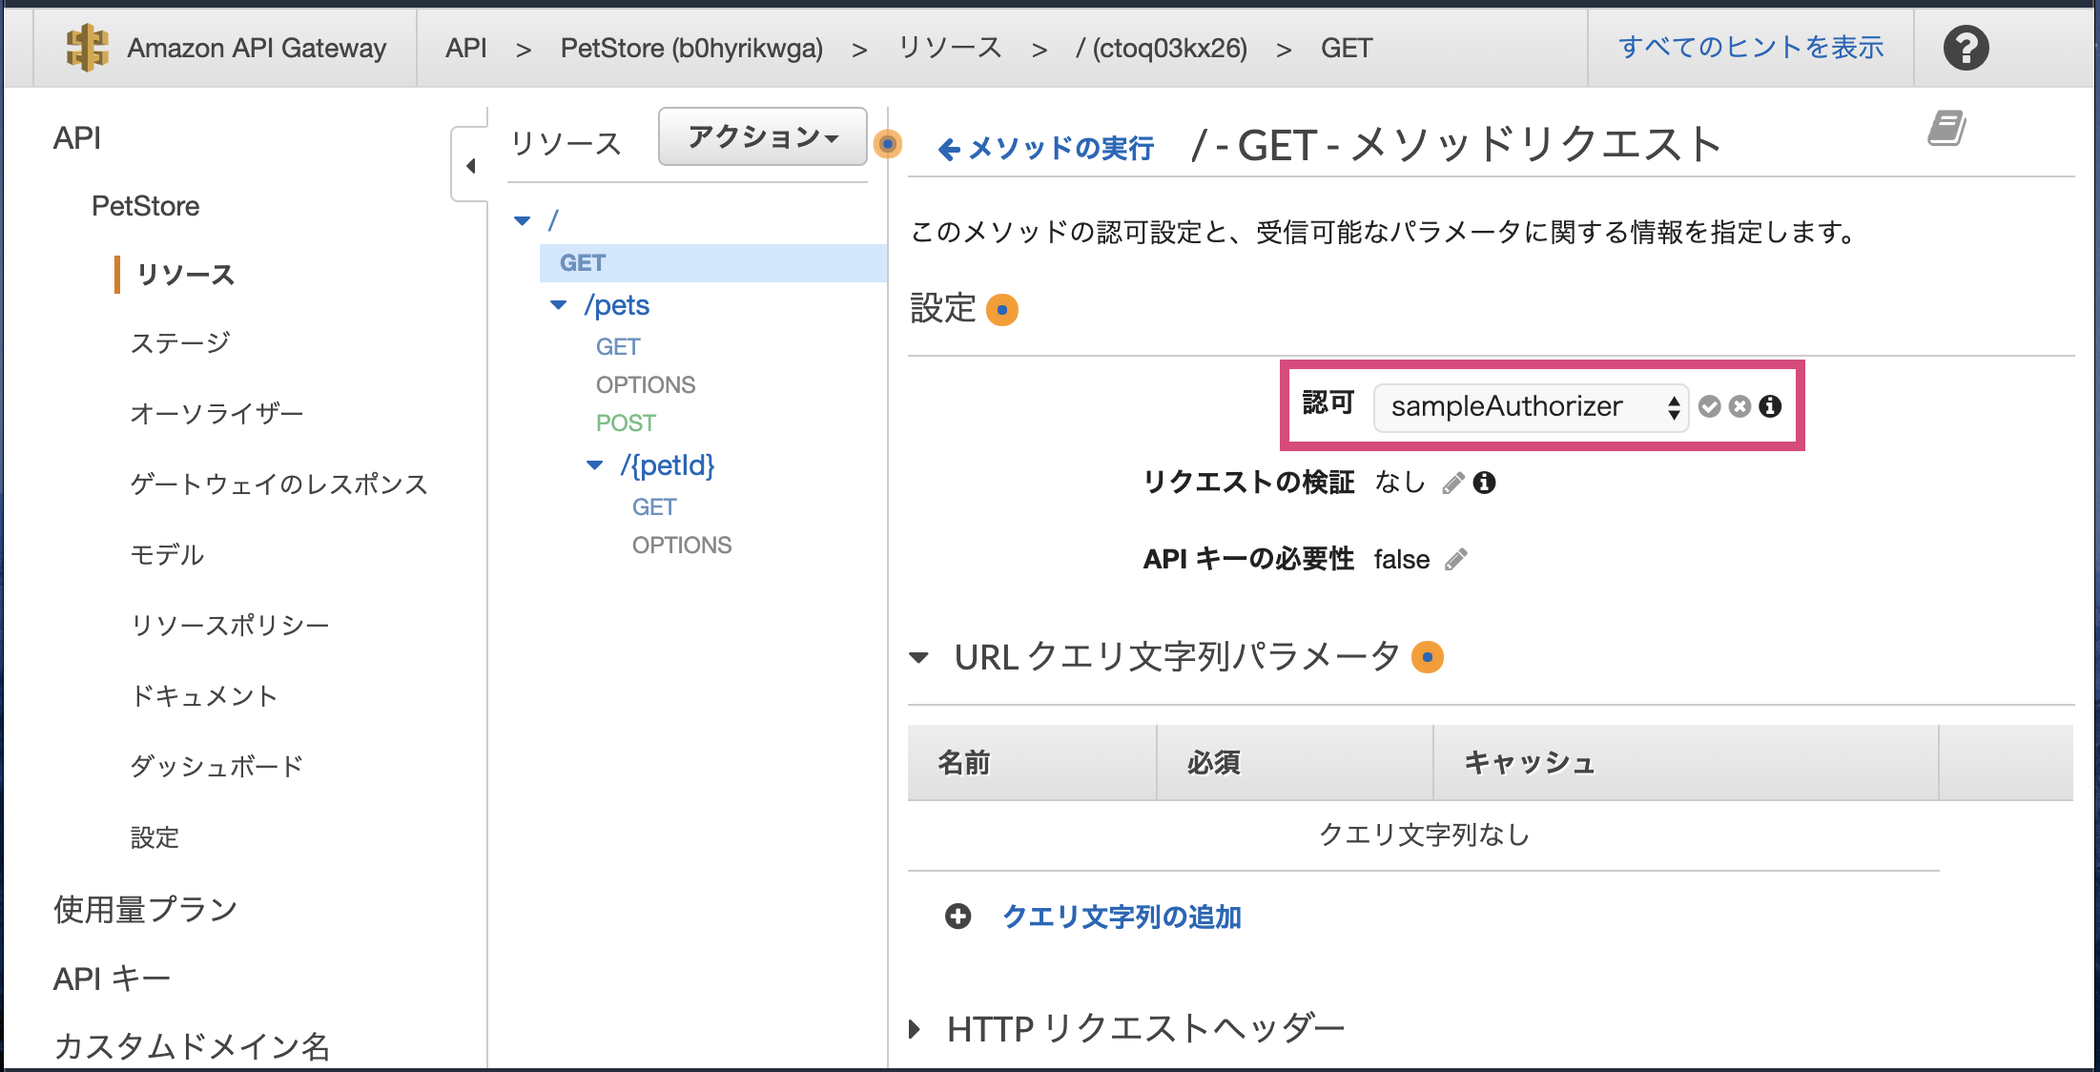Open the help question mark icon

point(1966,48)
